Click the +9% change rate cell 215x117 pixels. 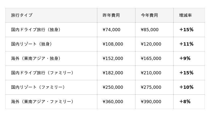point(185,59)
